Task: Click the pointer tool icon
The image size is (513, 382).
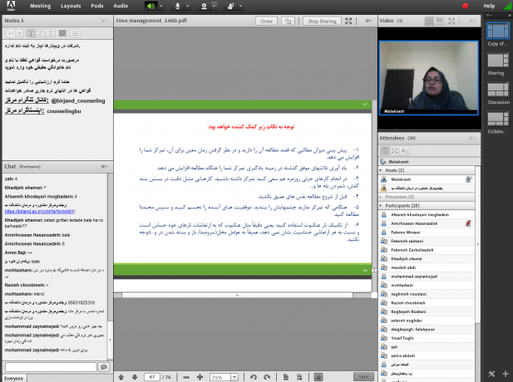Action: (288, 21)
